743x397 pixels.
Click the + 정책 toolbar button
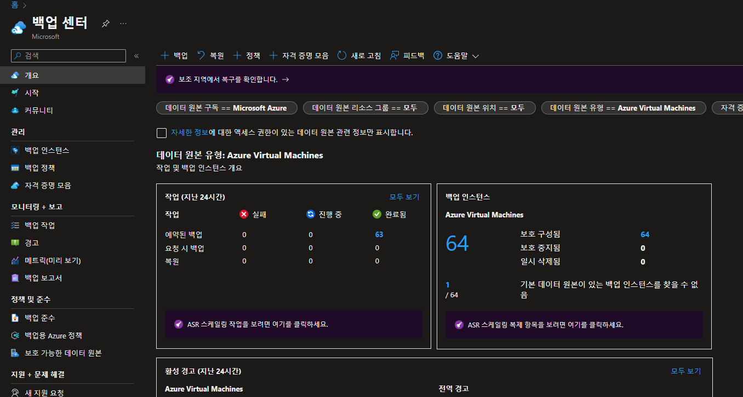(247, 55)
